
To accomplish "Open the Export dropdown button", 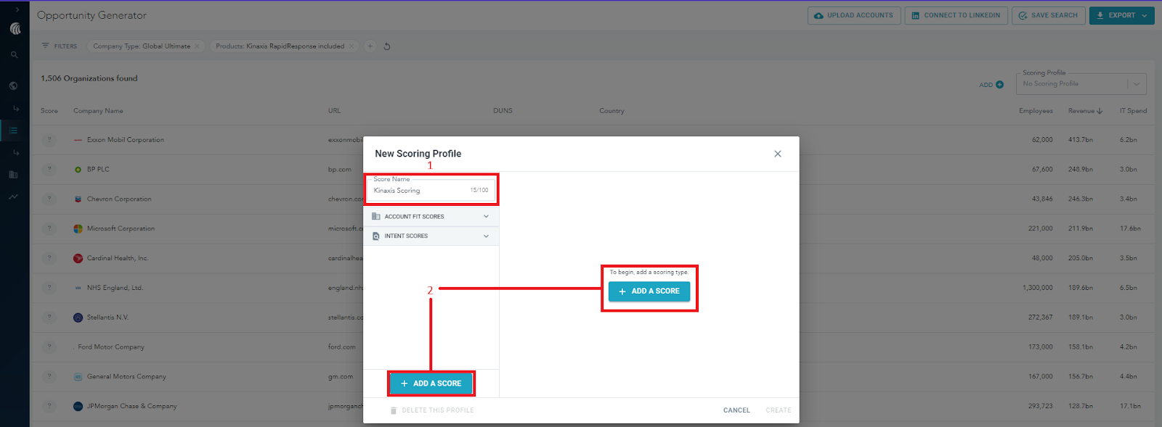I will coord(1121,15).
